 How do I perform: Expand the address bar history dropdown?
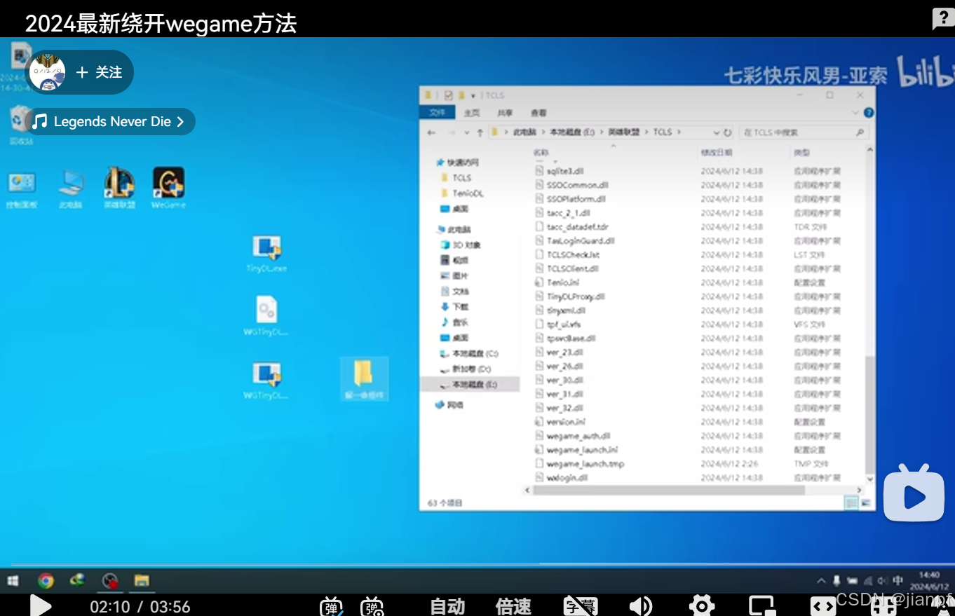click(716, 132)
